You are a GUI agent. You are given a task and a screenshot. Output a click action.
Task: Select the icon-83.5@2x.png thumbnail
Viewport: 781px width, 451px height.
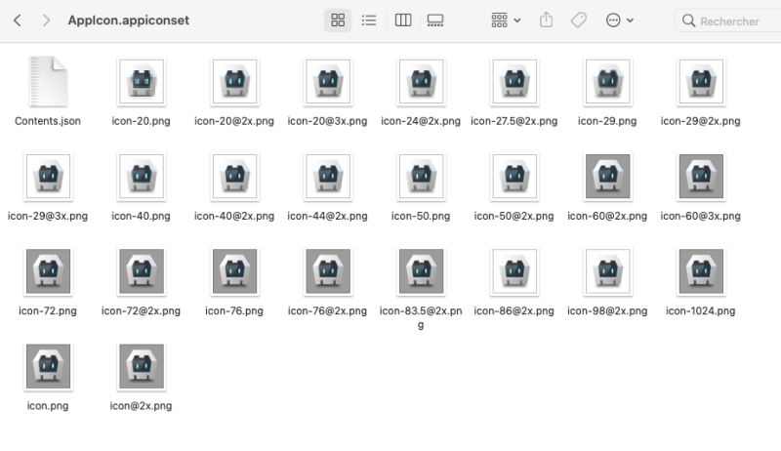pyautogui.click(x=422, y=271)
